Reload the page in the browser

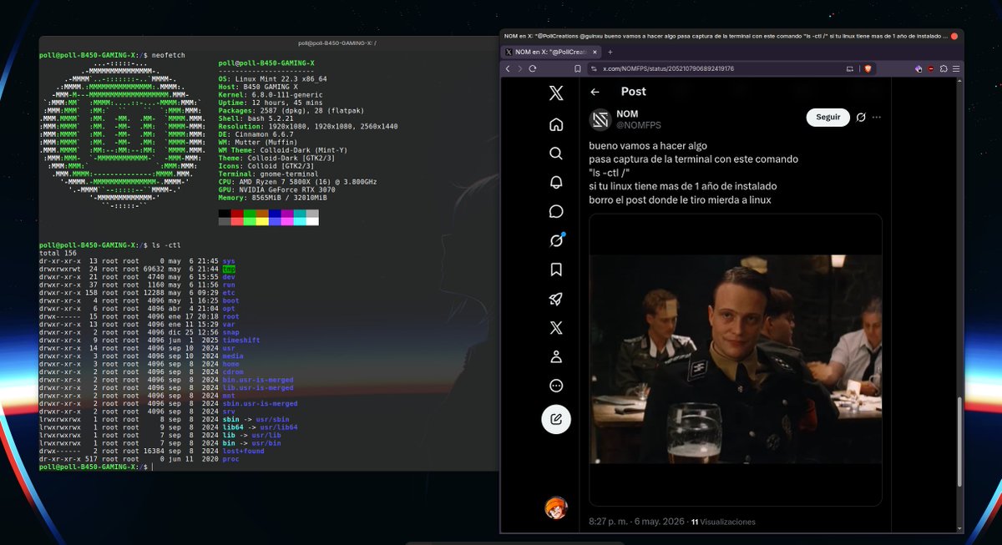click(x=533, y=68)
